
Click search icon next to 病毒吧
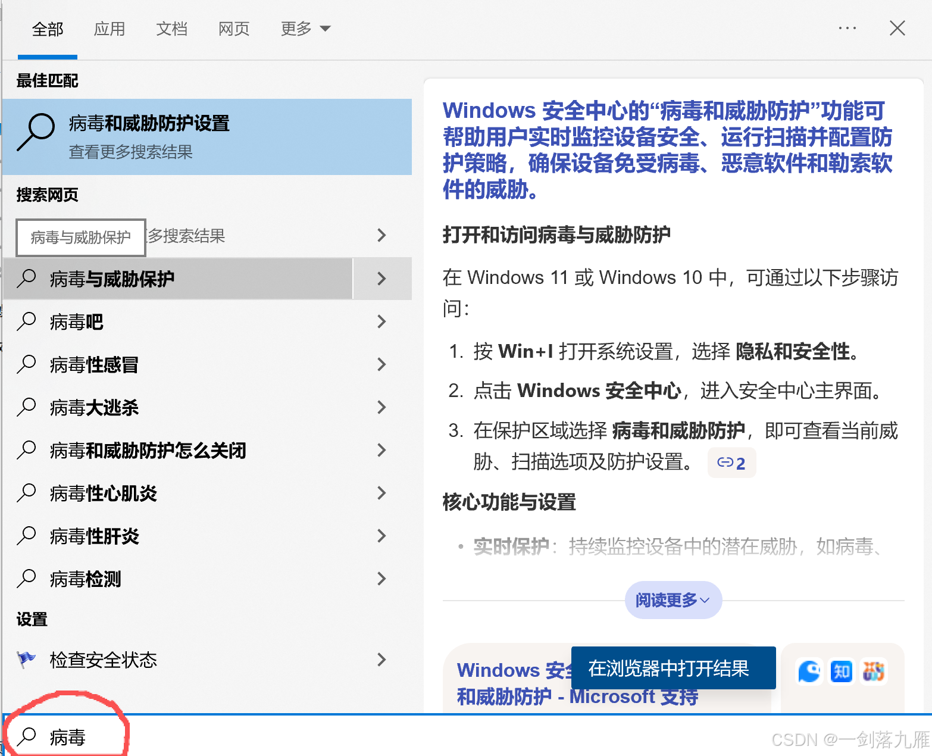[x=26, y=321]
